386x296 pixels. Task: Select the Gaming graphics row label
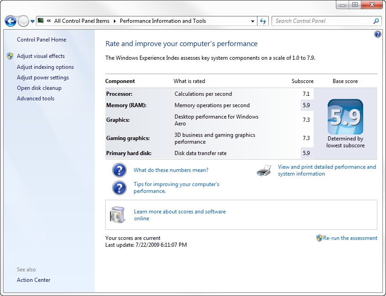coord(128,138)
